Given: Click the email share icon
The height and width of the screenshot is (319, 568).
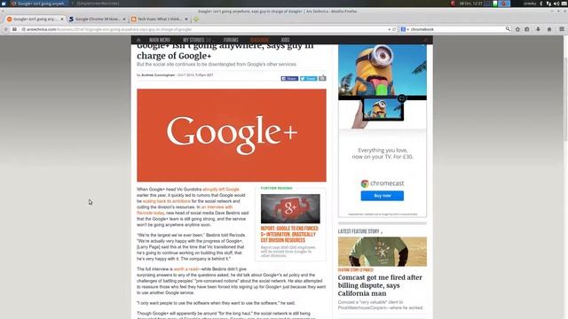Looking at the screenshot, I should pos(322,78).
